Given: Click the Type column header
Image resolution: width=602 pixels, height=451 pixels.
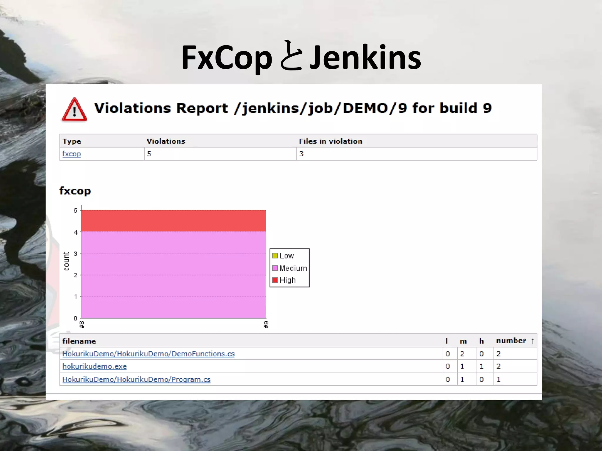Looking at the screenshot, I should coord(71,141).
